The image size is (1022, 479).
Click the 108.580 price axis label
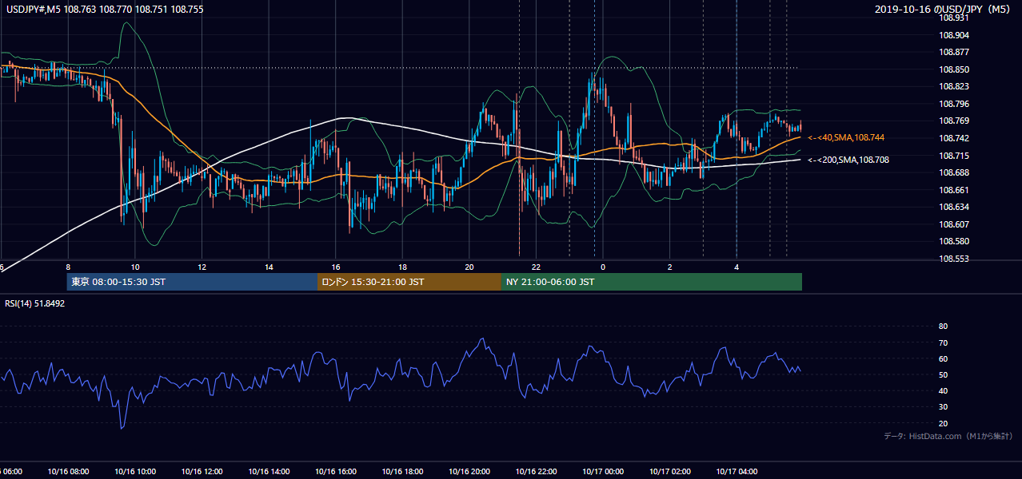point(955,241)
